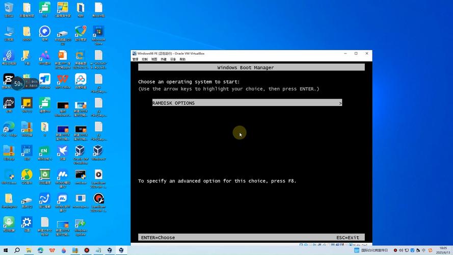Open the 管理 menu in VirtualBox

pos(135,59)
